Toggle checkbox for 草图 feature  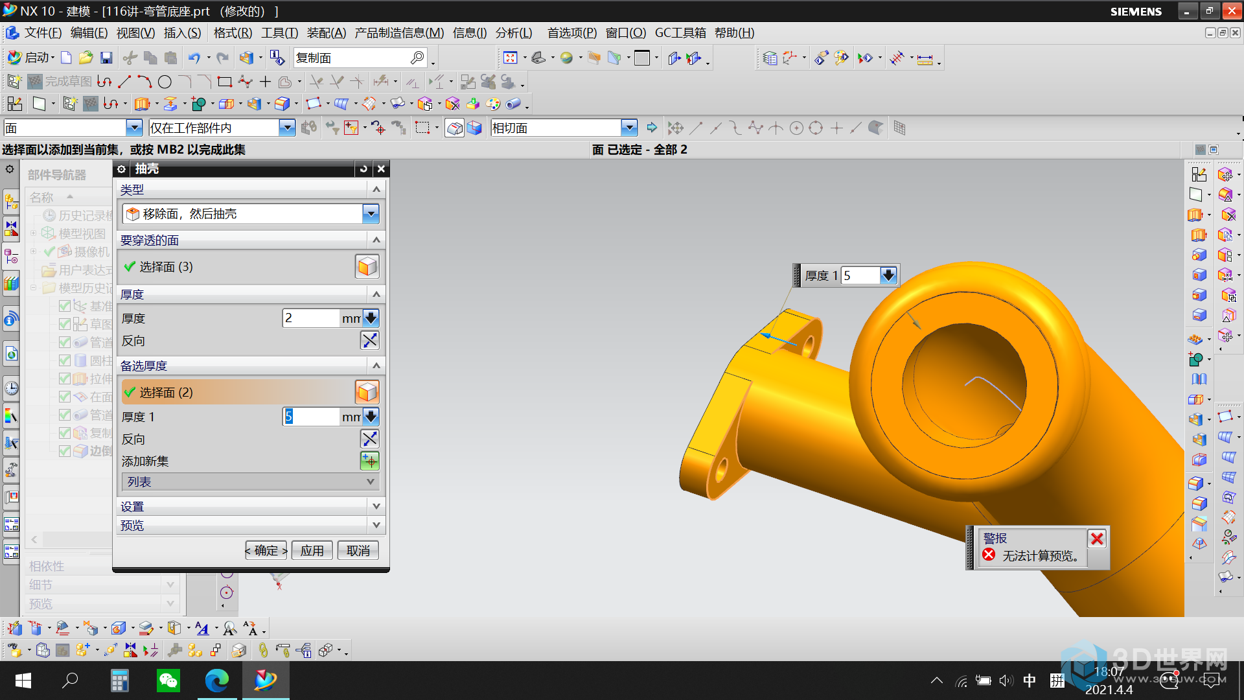[65, 324]
